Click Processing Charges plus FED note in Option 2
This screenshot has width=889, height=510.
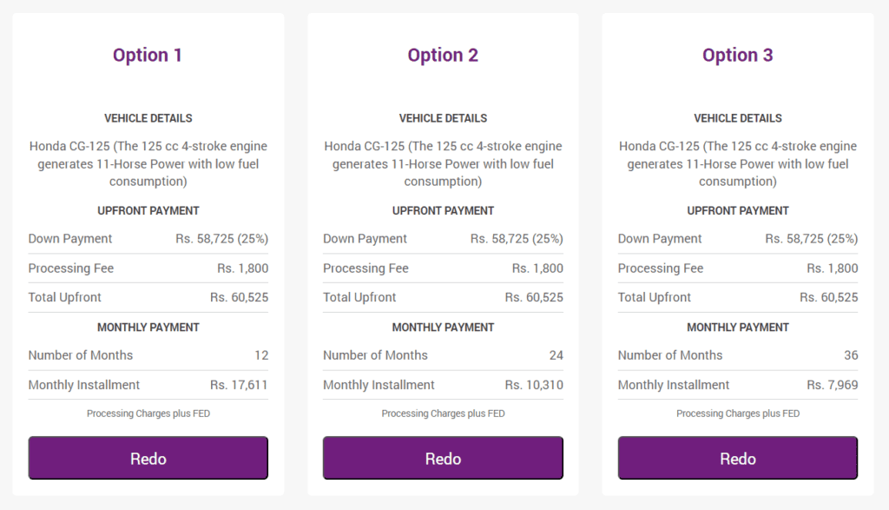point(443,414)
